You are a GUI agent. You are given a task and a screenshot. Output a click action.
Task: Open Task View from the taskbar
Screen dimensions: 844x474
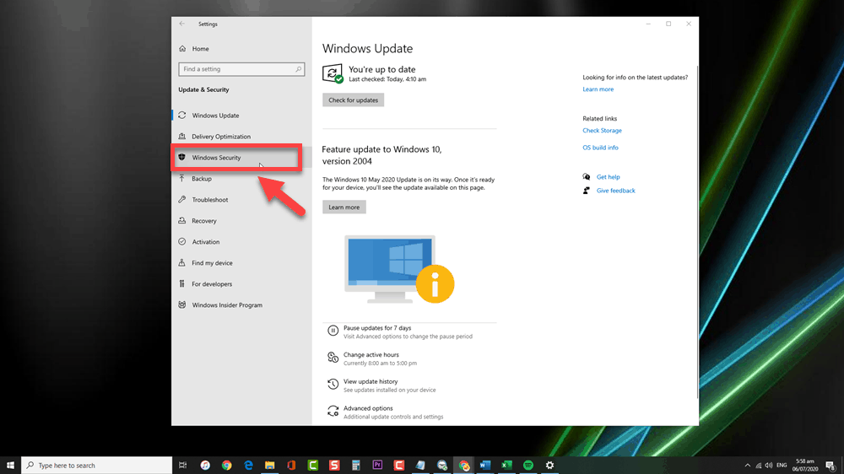click(x=183, y=466)
